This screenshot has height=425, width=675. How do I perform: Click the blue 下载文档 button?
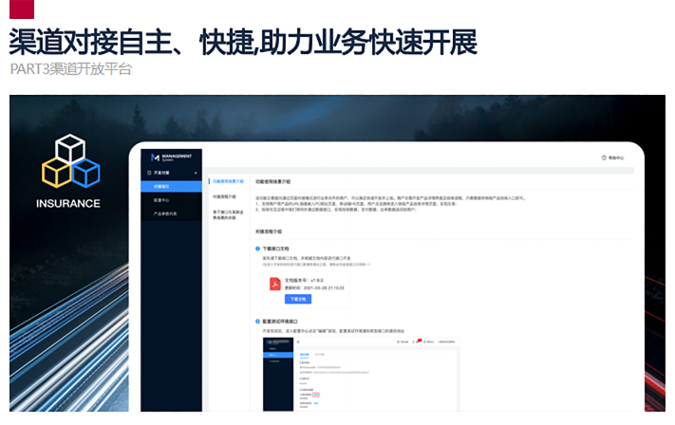297,298
